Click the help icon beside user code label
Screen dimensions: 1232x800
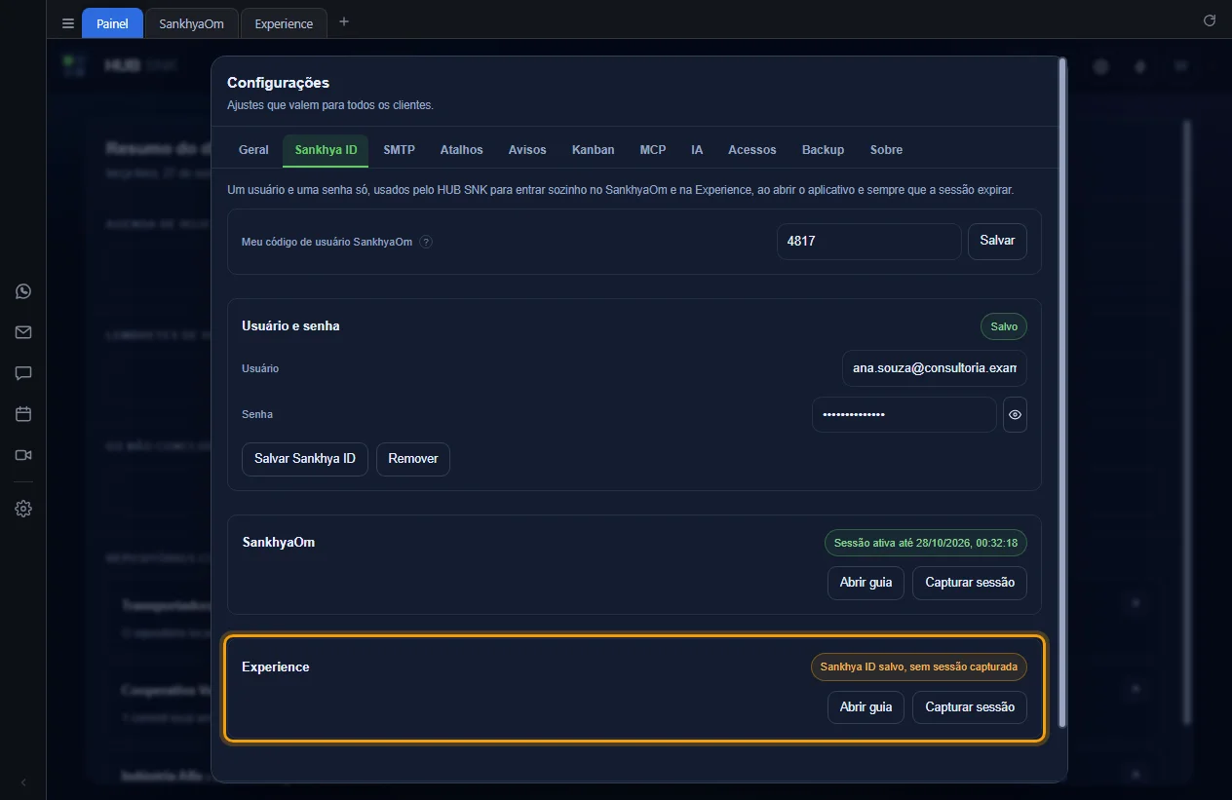pos(426,242)
